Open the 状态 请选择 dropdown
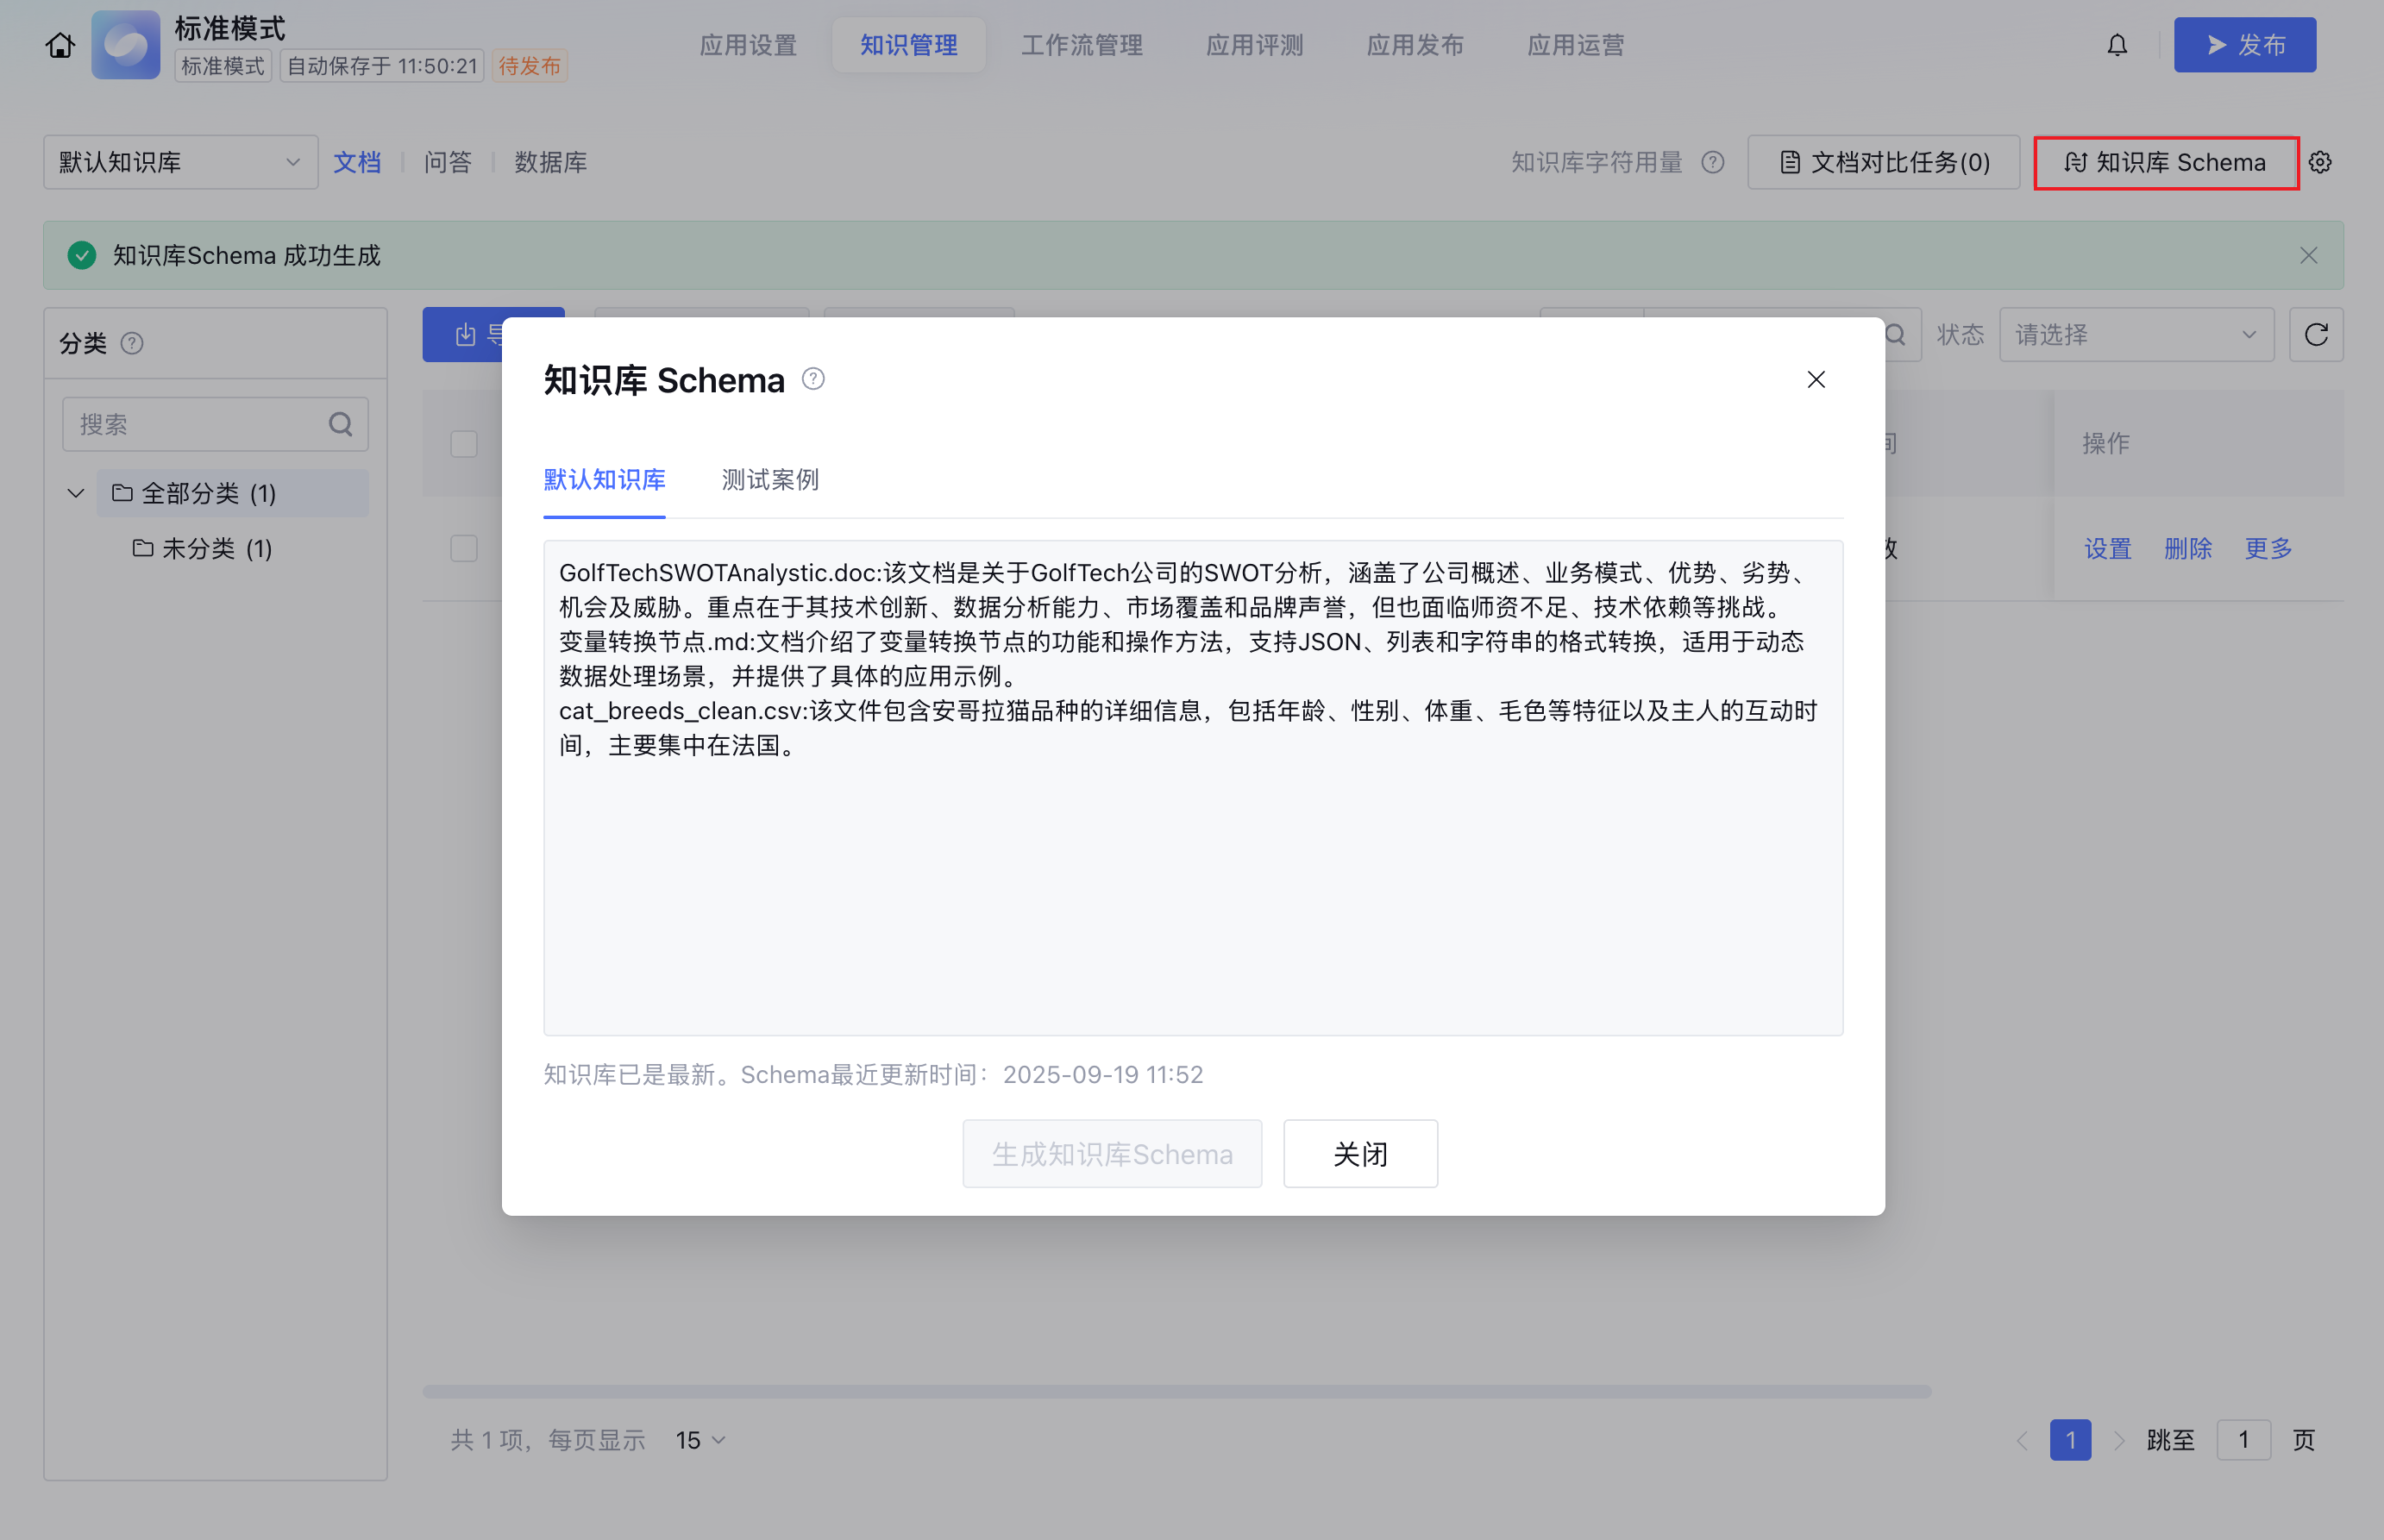Image resolution: width=2384 pixels, height=1540 pixels. tap(2136, 335)
